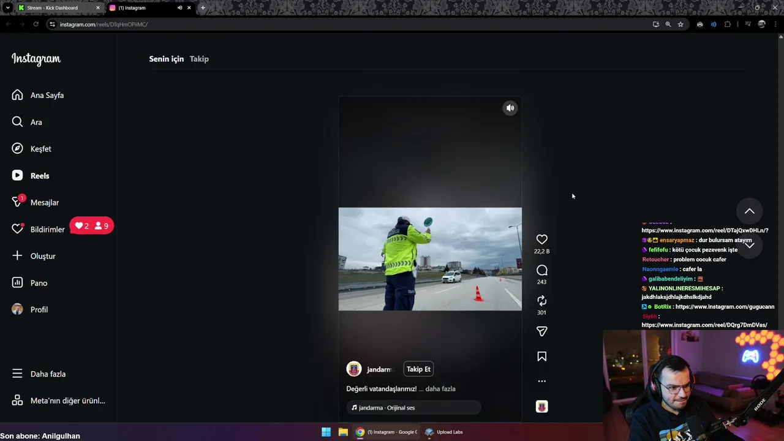Open Windows Start menu
Screen dimensions: 784x441
326,432
